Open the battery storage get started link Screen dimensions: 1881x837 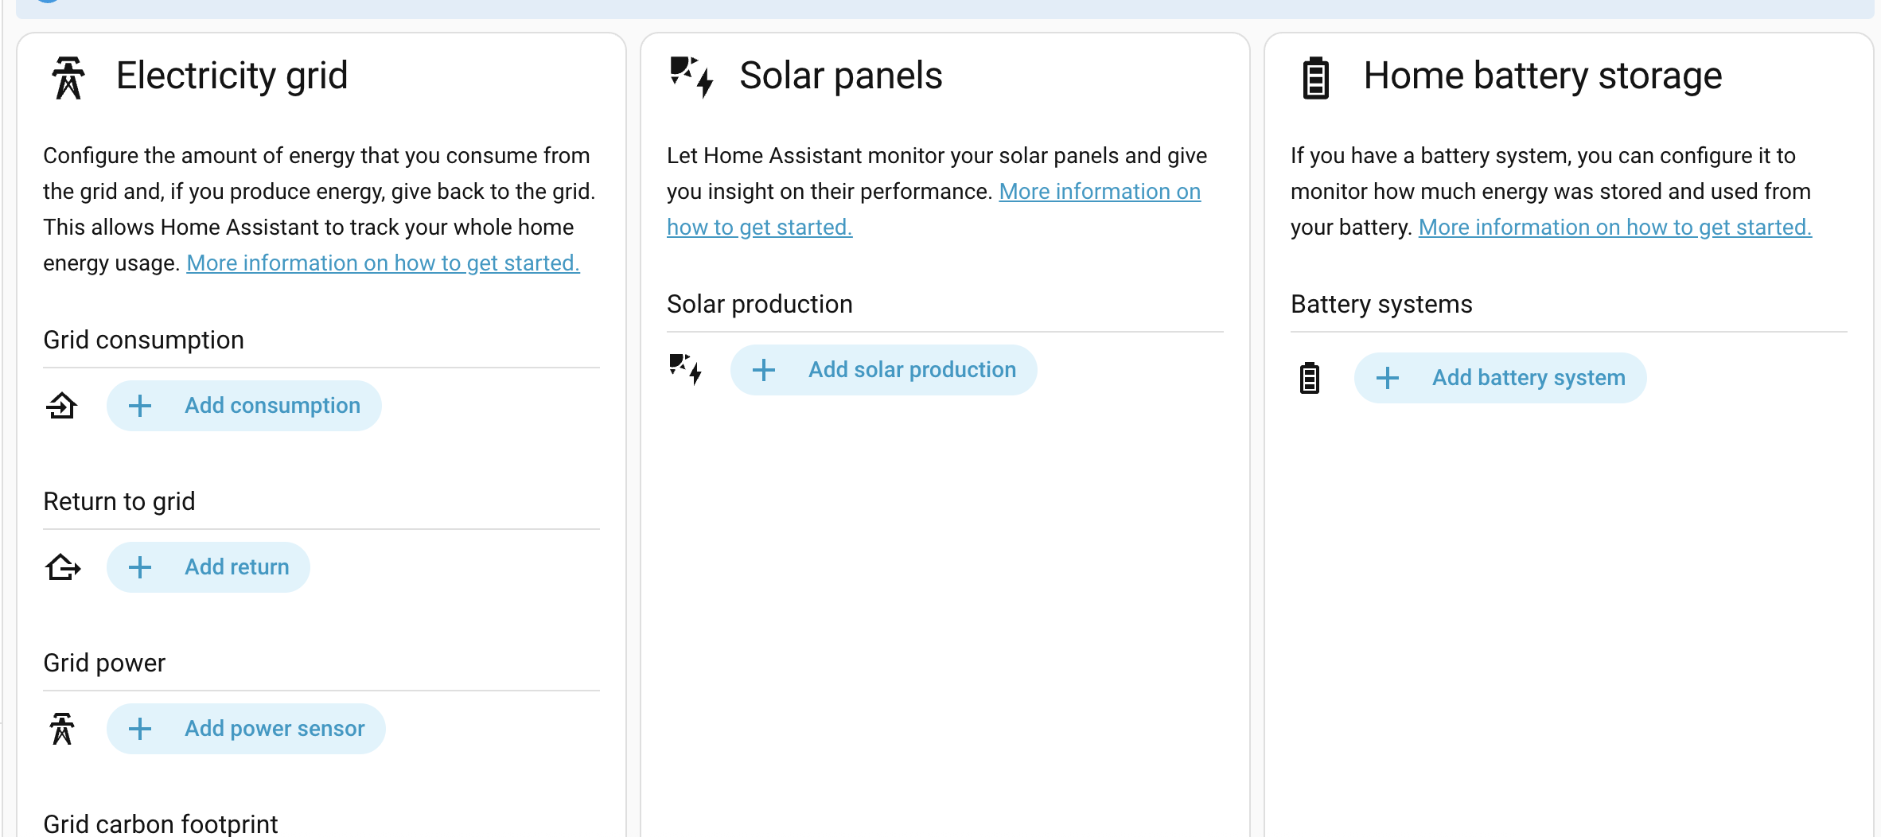click(1614, 227)
